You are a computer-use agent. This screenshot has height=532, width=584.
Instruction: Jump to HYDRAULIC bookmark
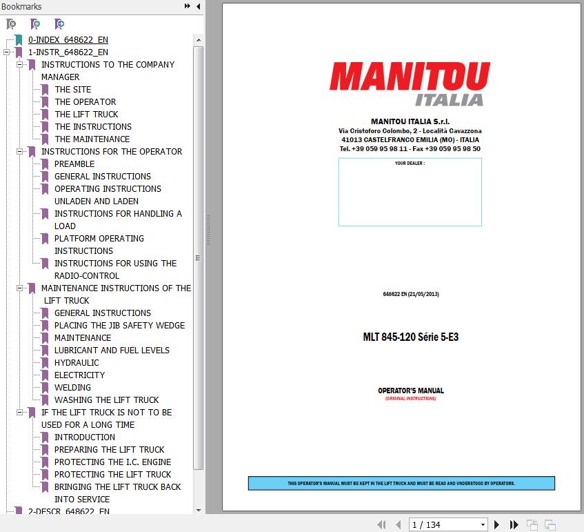click(77, 363)
